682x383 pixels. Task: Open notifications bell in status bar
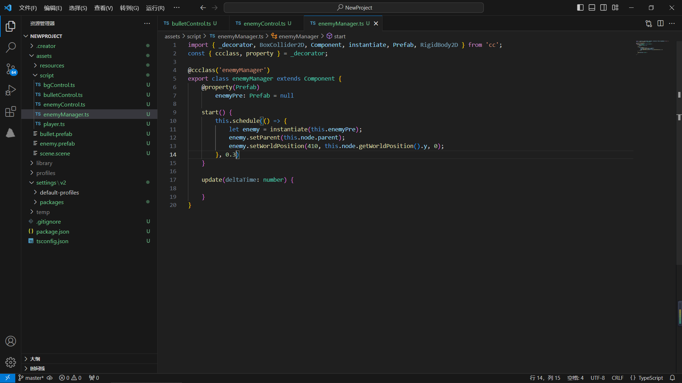672,378
